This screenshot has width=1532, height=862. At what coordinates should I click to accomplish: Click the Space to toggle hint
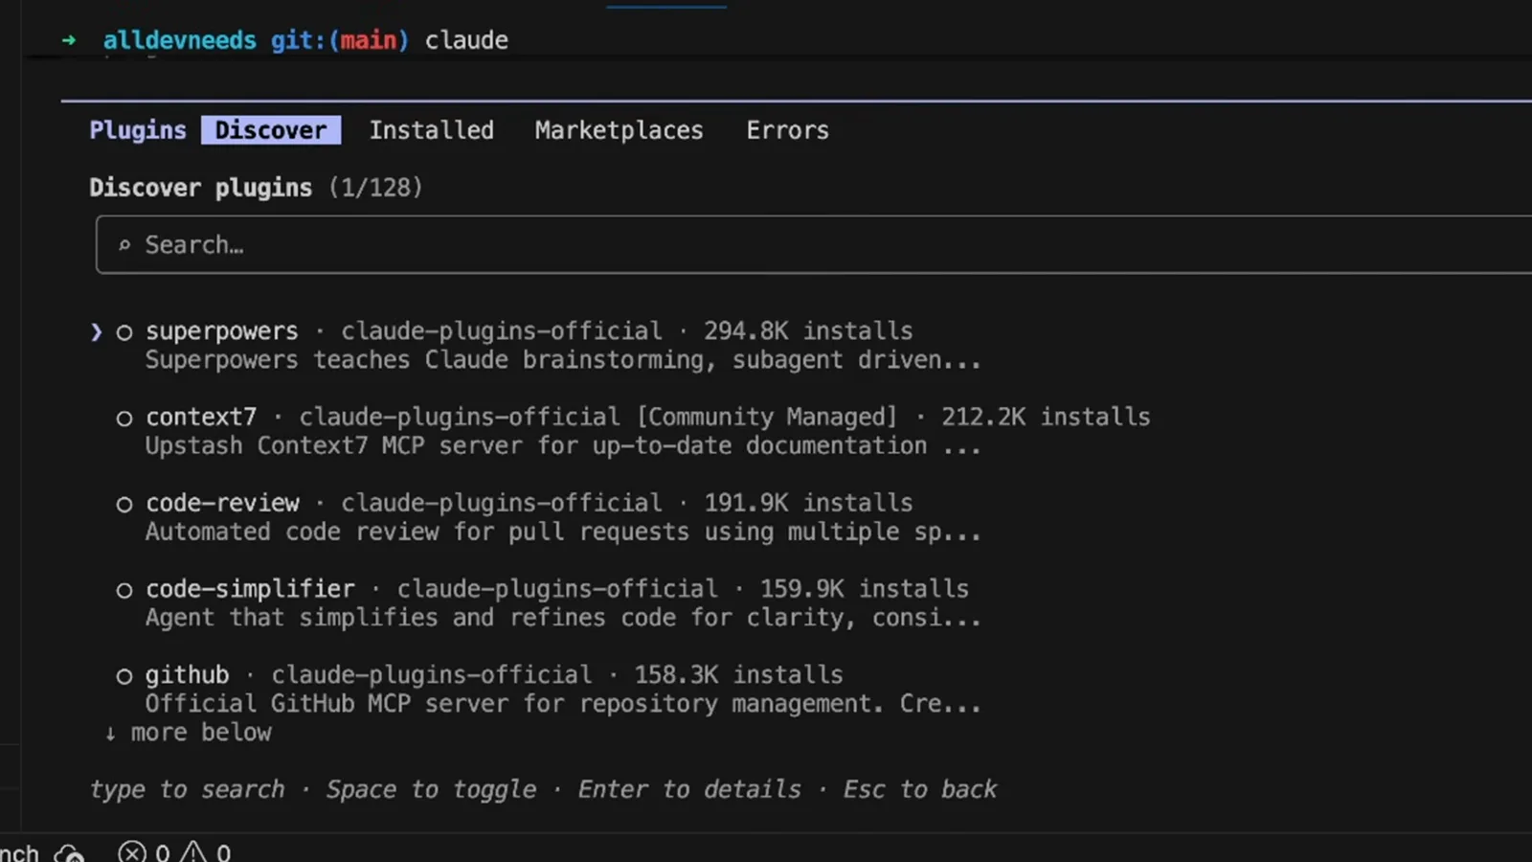point(431,789)
